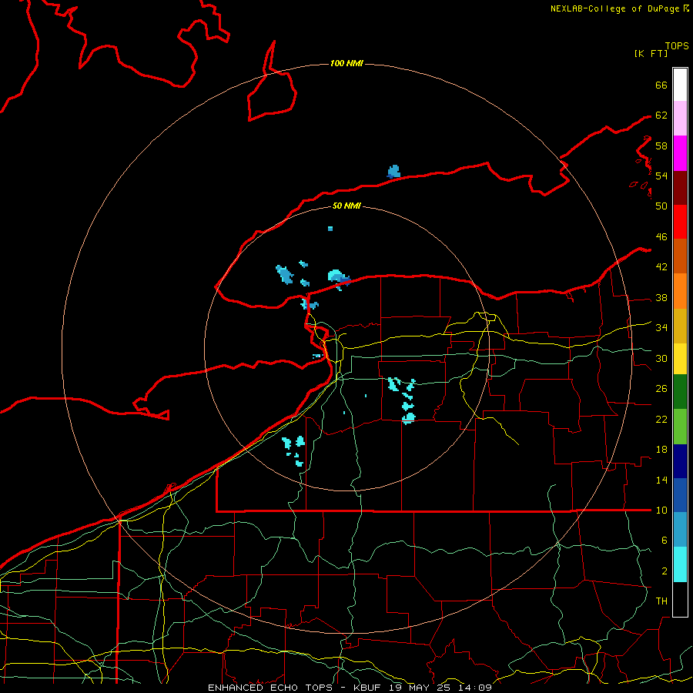Click the legend value 34
Image resolution: width=693 pixels, height=693 pixels.
click(x=661, y=328)
